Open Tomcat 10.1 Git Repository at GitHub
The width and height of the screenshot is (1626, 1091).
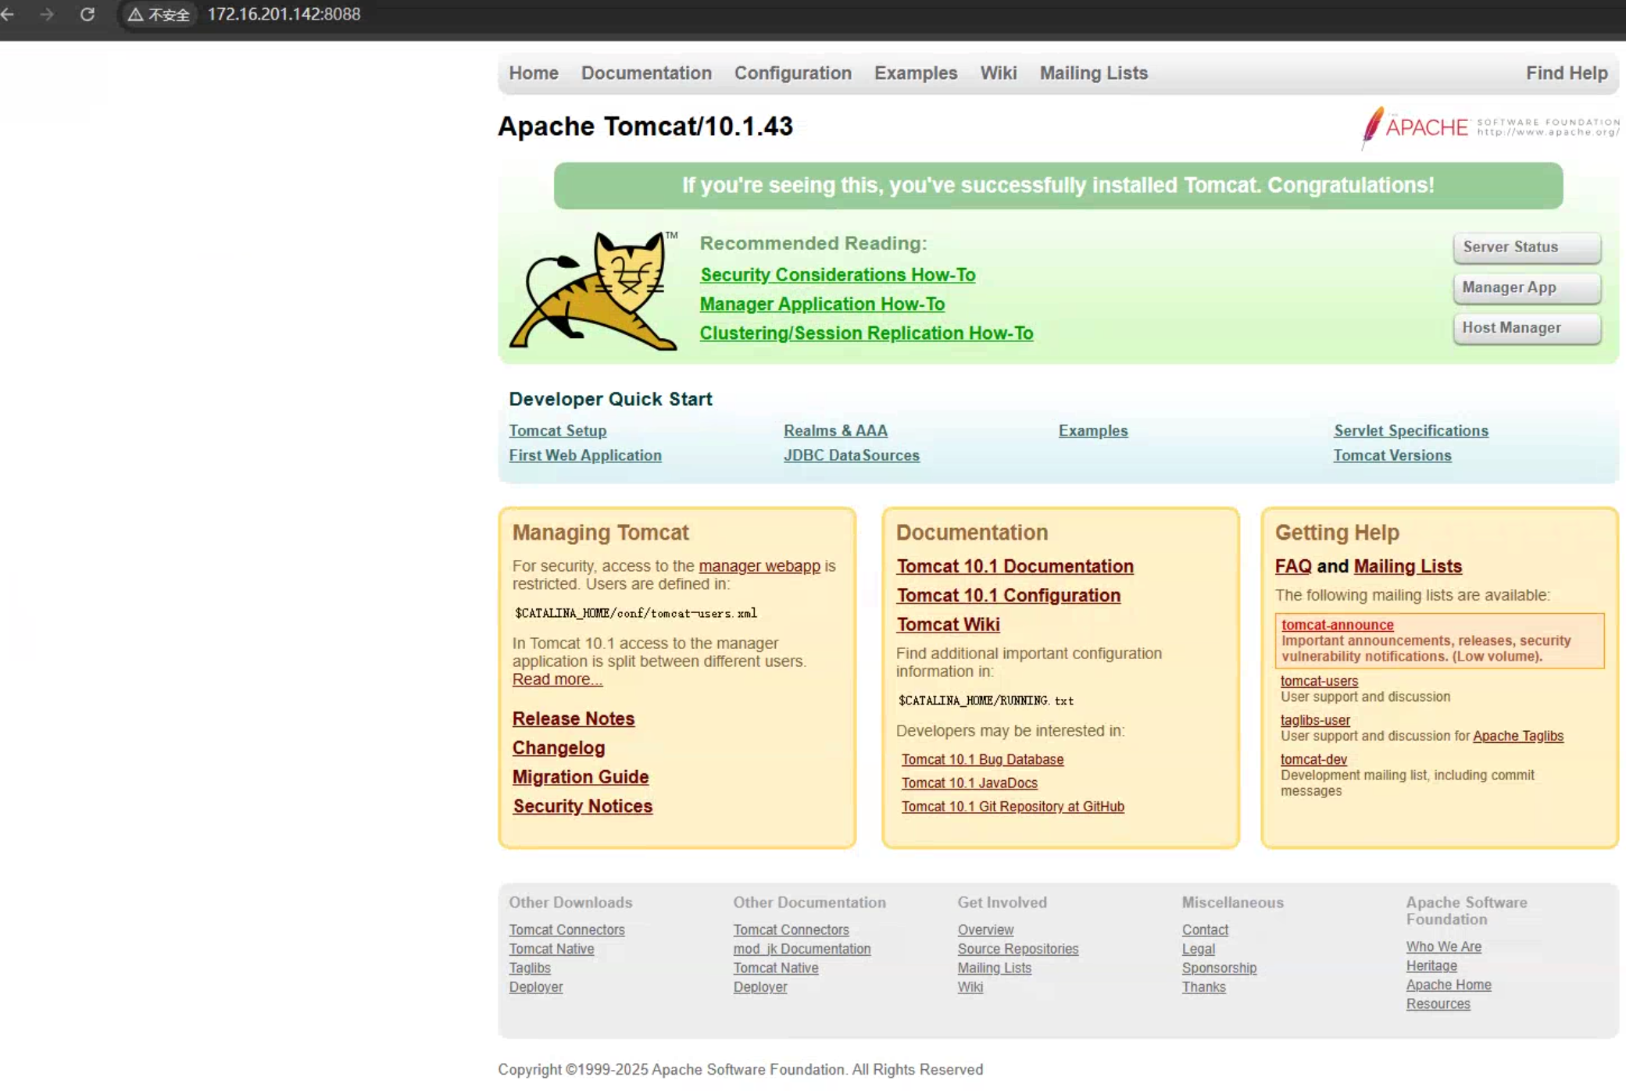pos(1013,807)
